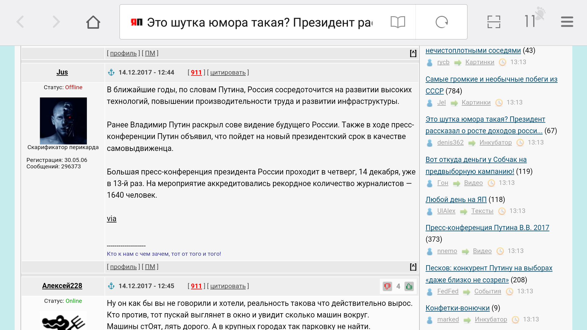Go back with the browser back arrow
The height and width of the screenshot is (330, 587).
[x=20, y=22]
